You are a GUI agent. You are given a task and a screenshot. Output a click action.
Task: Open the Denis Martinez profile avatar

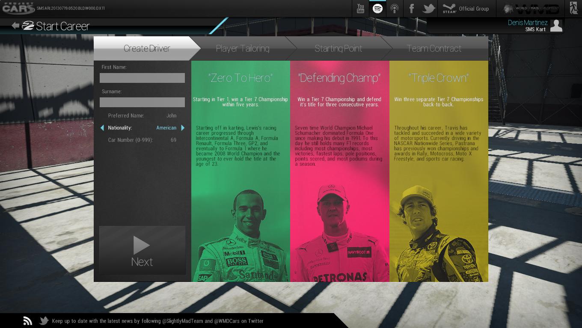click(556, 25)
